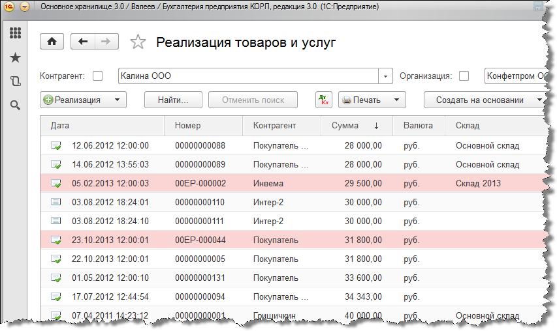Select Интер-2 in row 00000000110

click(268, 203)
